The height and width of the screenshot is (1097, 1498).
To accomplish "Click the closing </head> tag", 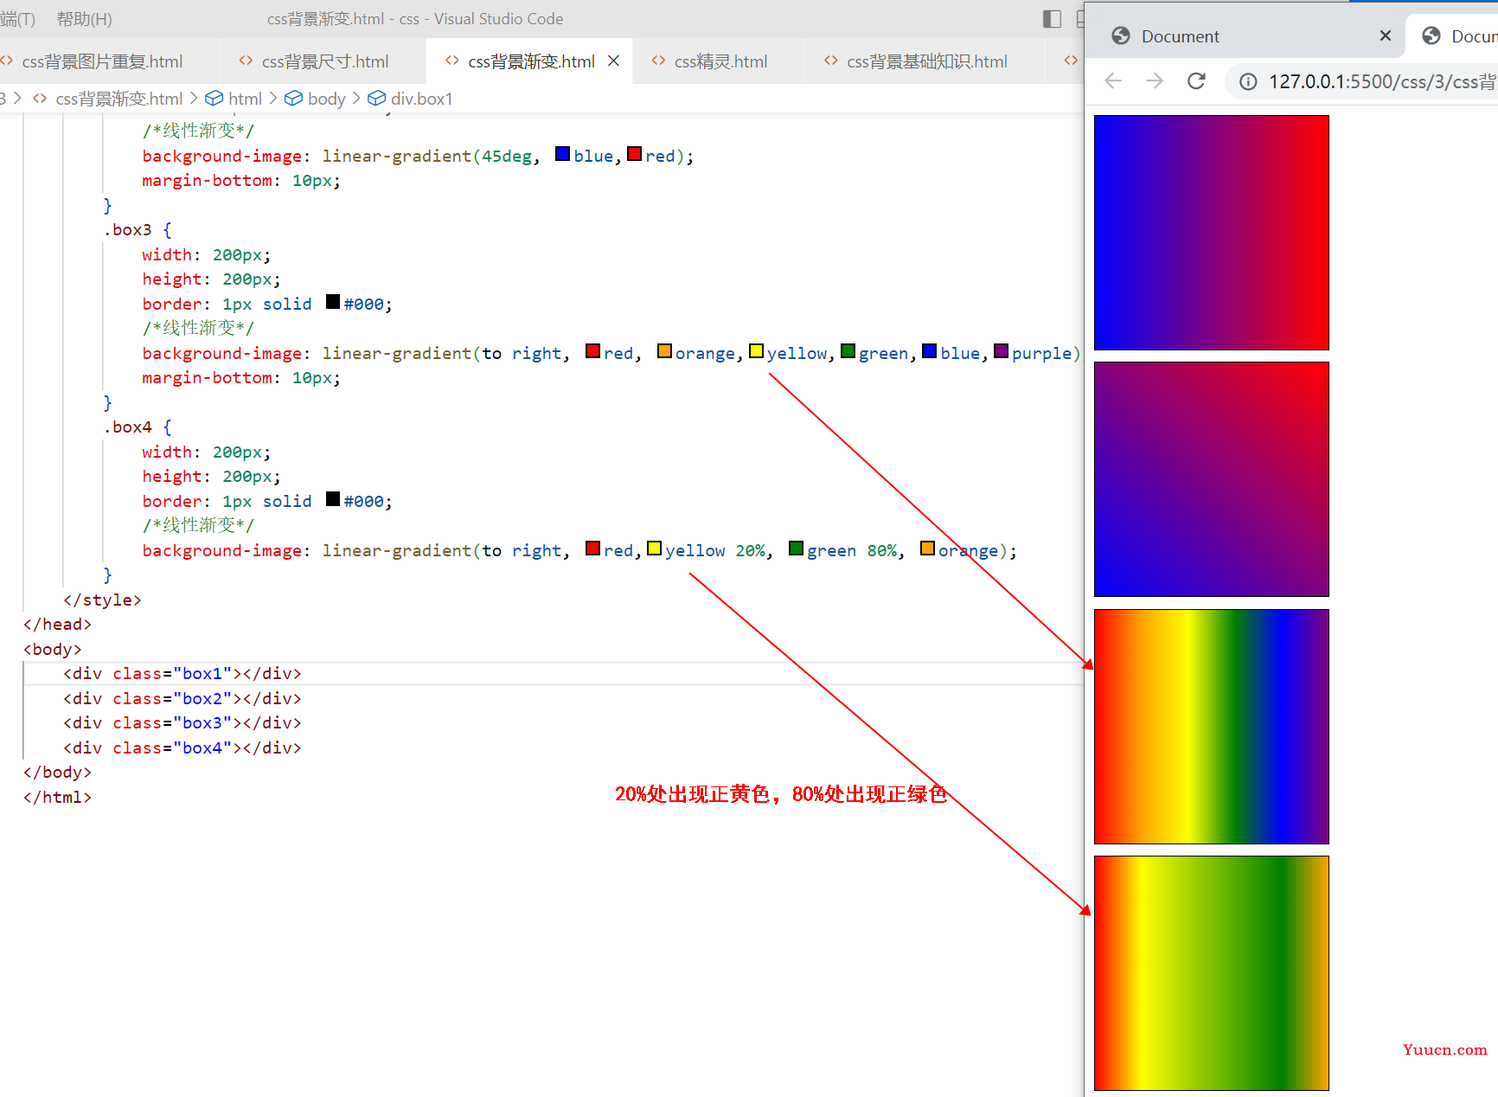I will coord(57,625).
